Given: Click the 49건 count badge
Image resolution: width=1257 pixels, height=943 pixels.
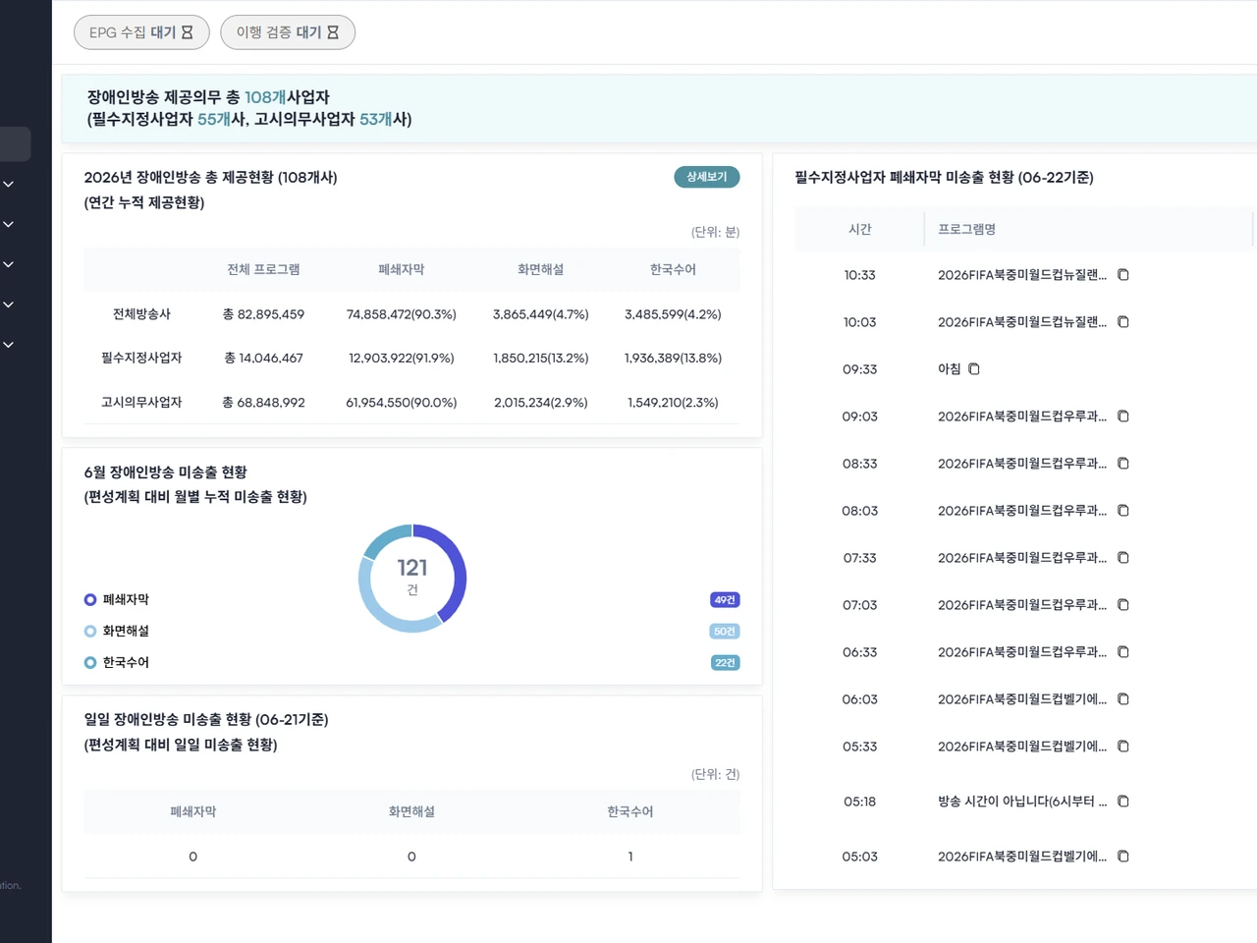Looking at the screenshot, I should point(725,600).
